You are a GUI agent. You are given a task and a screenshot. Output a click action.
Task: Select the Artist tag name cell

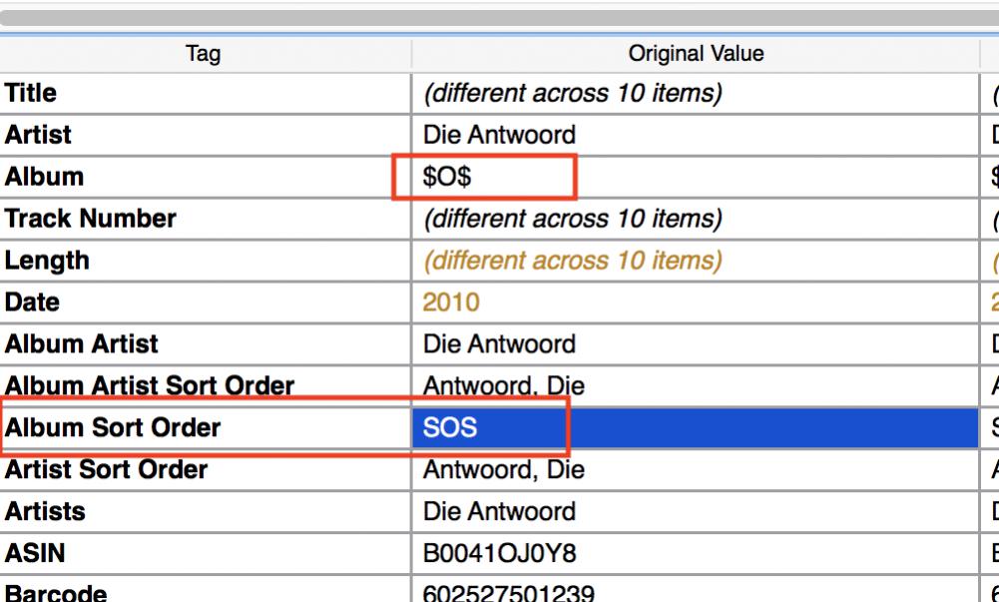39,135
